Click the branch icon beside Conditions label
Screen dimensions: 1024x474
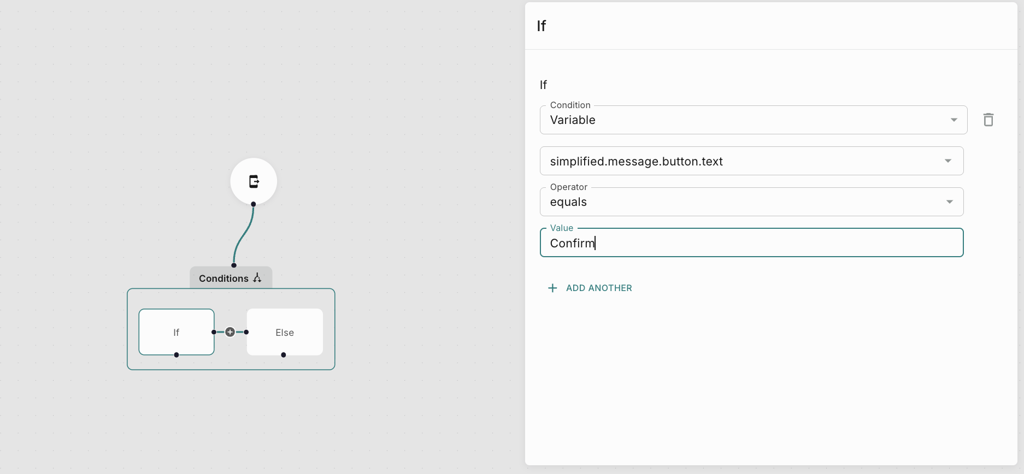[257, 278]
